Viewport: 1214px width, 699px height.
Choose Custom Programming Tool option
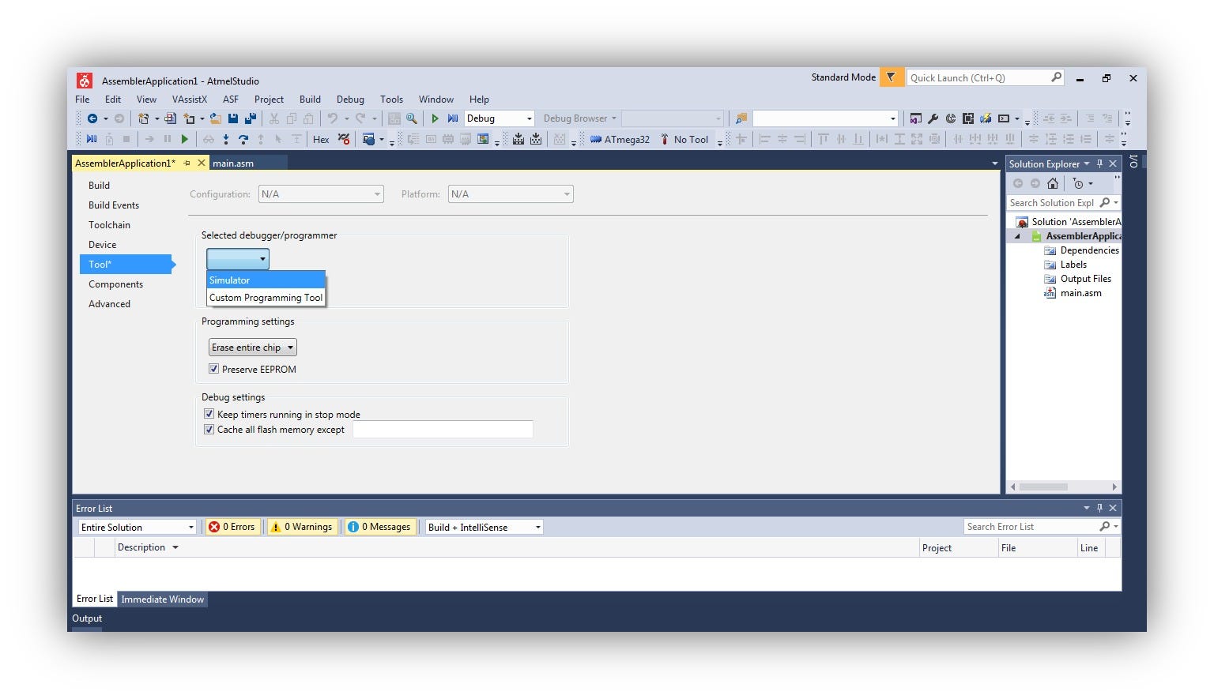(x=266, y=298)
